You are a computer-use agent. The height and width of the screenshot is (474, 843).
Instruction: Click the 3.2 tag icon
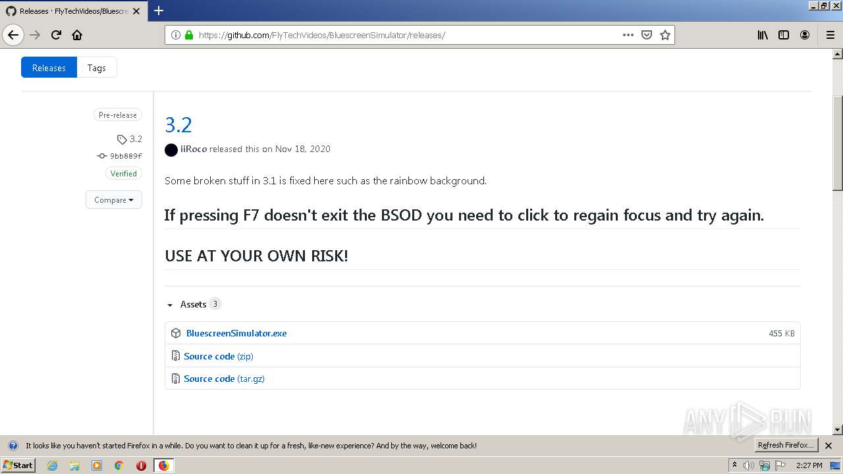(x=122, y=140)
